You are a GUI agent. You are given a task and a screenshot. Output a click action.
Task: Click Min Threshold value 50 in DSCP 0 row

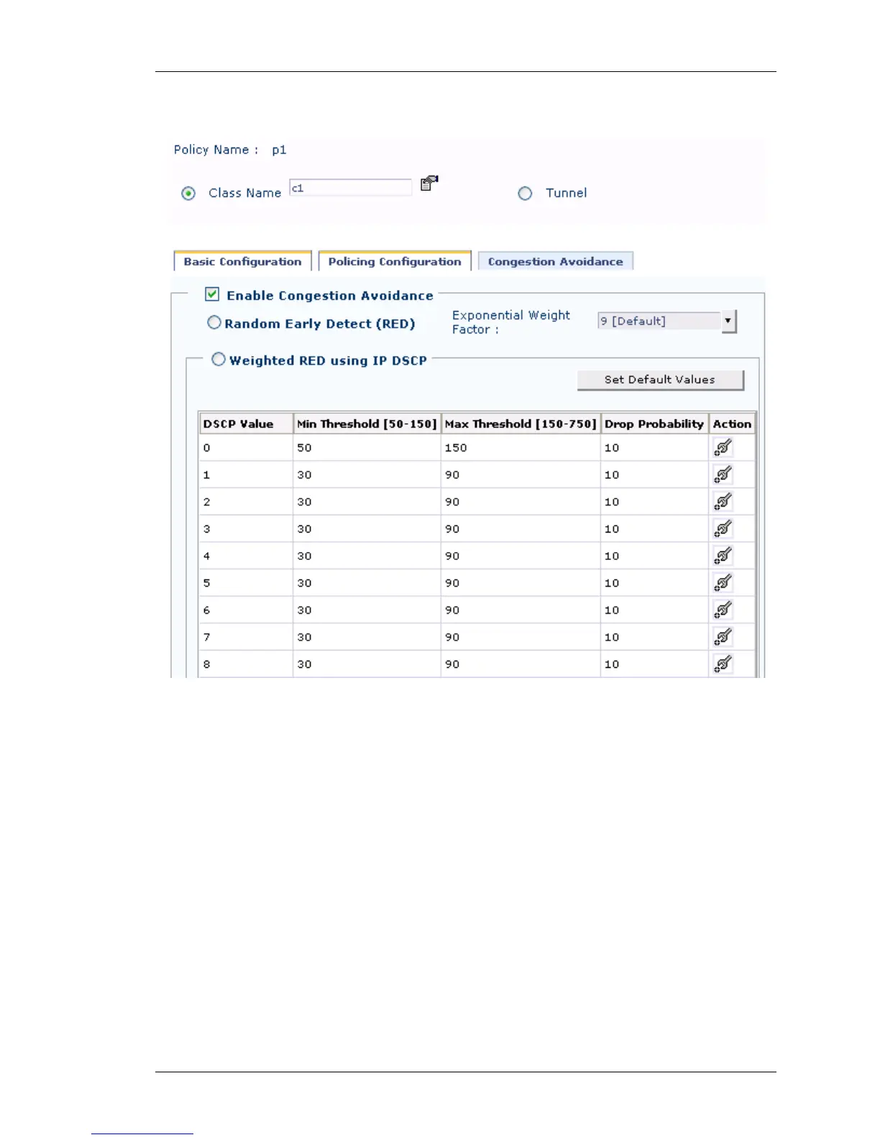click(x=305, y=448)
